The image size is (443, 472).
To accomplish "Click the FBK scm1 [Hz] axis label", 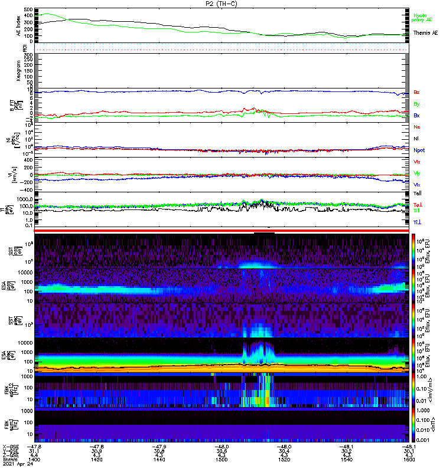I will tap(12, 424).
